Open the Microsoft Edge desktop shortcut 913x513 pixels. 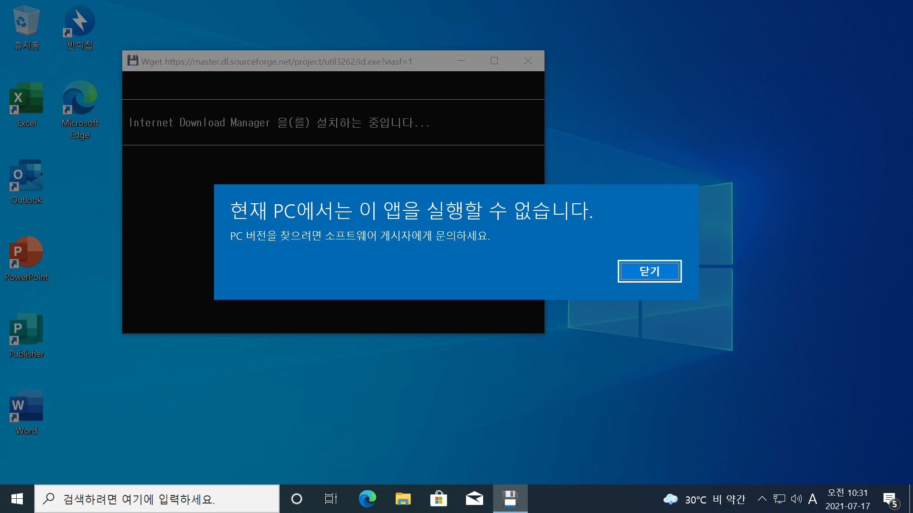[x=79, y=110]
